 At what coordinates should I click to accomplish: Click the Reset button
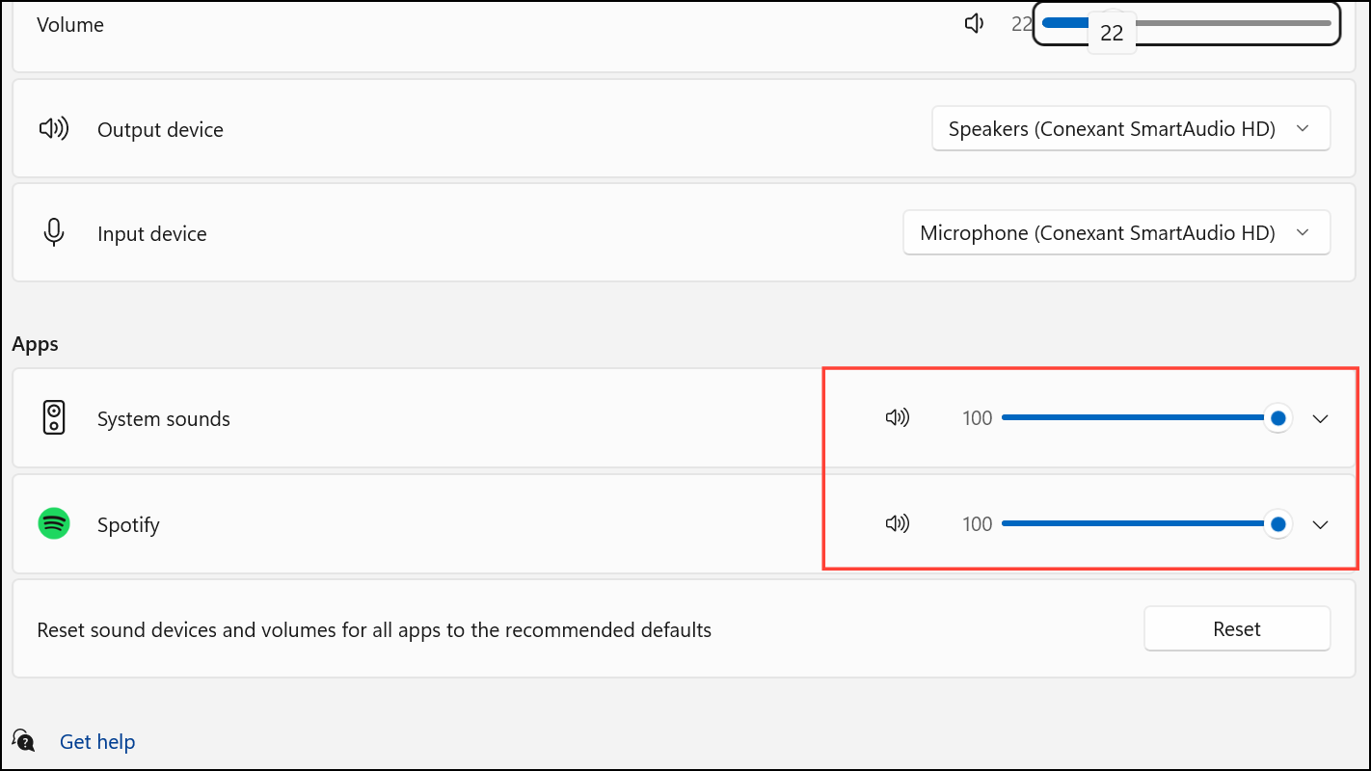(x=1237, y=628)
